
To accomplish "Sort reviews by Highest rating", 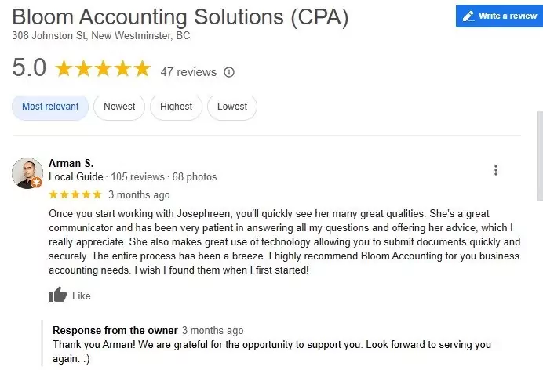I will [176, 107].
